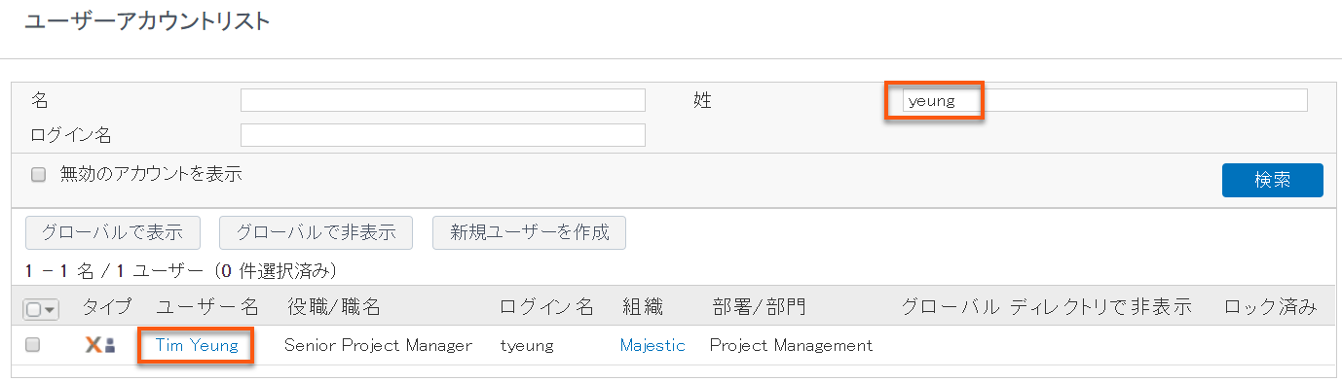Sort by the 組織 column header
The width and height of the screenshot is (1342, 382).
click(x=643, y=308)
